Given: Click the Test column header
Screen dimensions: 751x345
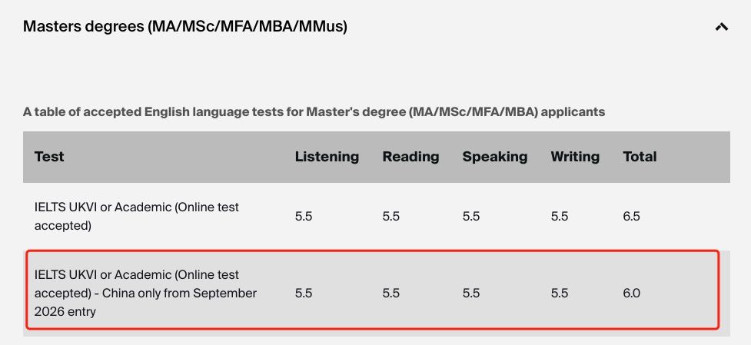Looking at the screenshot, I should pyautogui.click(x=49, y=157).
